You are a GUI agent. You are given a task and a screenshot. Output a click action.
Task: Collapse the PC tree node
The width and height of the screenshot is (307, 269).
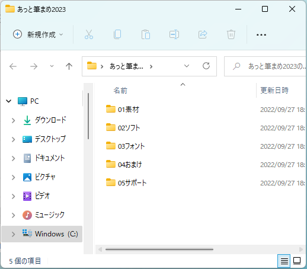pos(9,101)
